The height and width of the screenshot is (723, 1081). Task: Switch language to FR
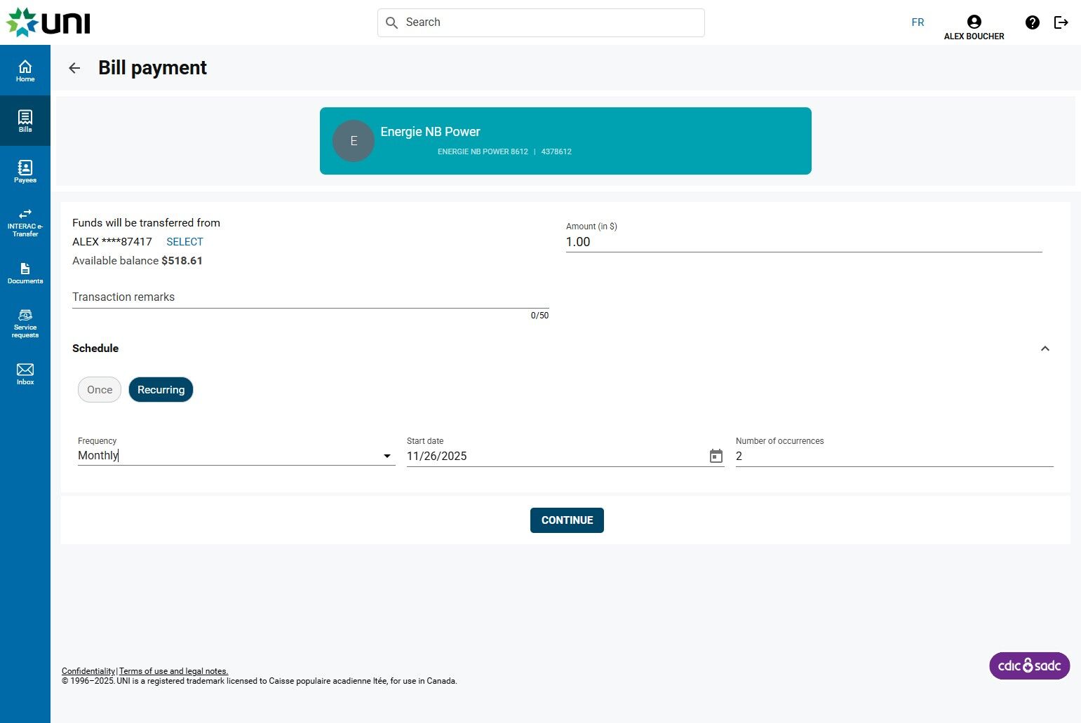(x=918, y=22)
